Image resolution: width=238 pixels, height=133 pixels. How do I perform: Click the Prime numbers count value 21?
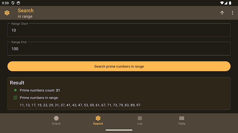58,90
